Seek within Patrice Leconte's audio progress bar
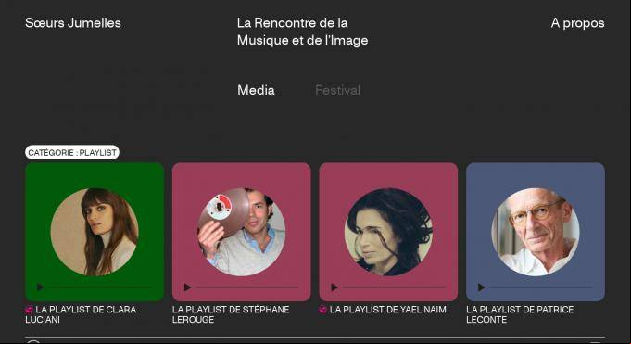 pyautogui.click(x=541, y=287)
